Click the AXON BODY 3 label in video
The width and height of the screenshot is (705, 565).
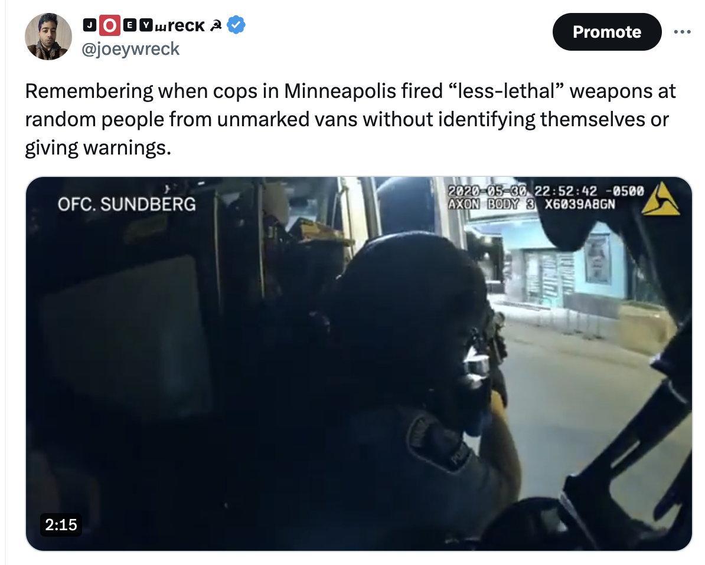[491, 204]
